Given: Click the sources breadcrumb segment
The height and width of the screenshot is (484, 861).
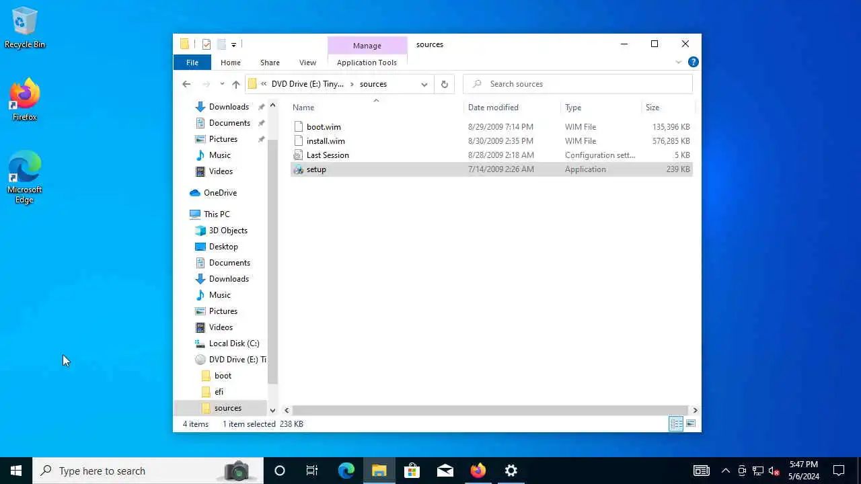Looking at the screenshot, I should tap(373, 84).
